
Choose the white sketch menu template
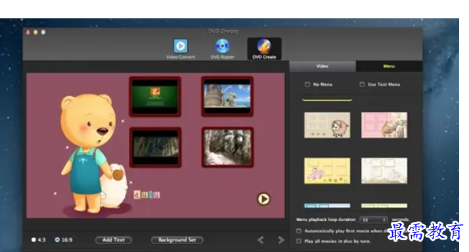(384, 171)
